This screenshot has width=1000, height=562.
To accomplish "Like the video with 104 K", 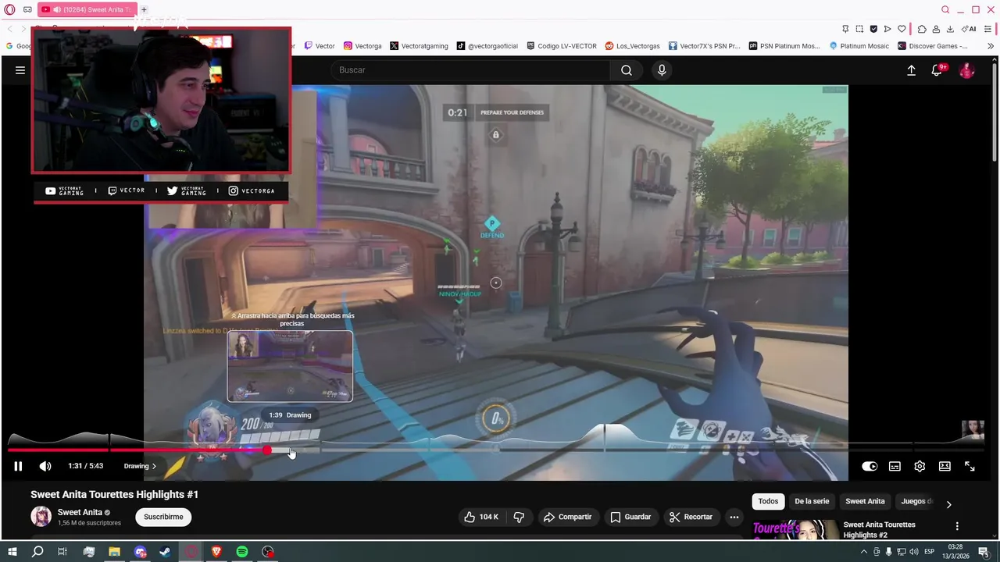I will [x=480, y=517].
